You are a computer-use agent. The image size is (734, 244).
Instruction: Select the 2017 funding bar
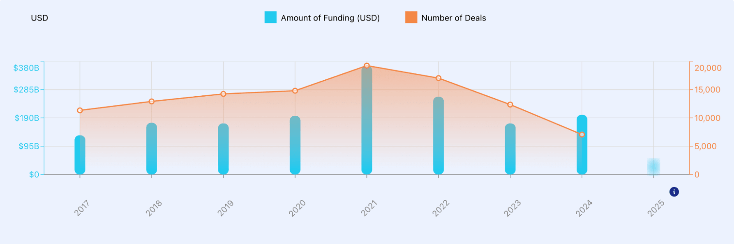pos(80,155)
